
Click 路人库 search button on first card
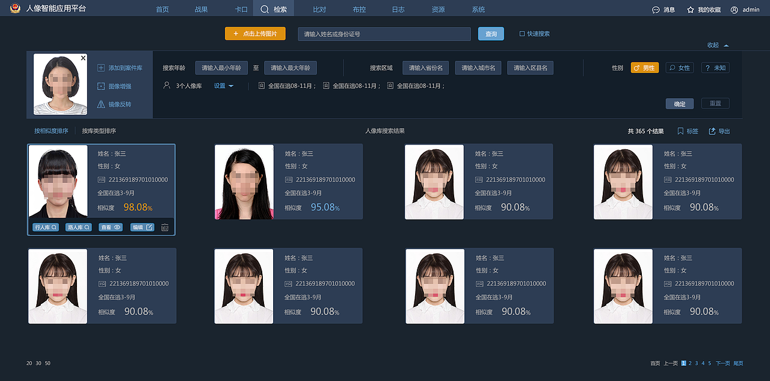[78, 228]
